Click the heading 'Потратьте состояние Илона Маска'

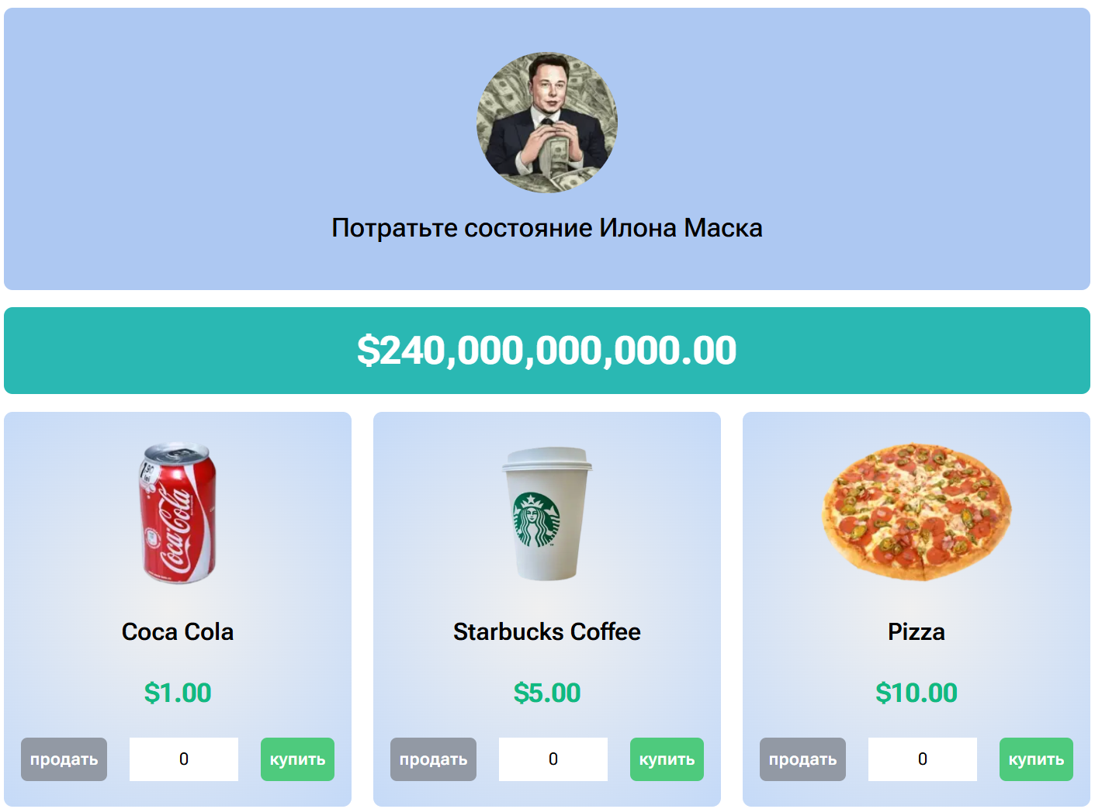(547, 228)
